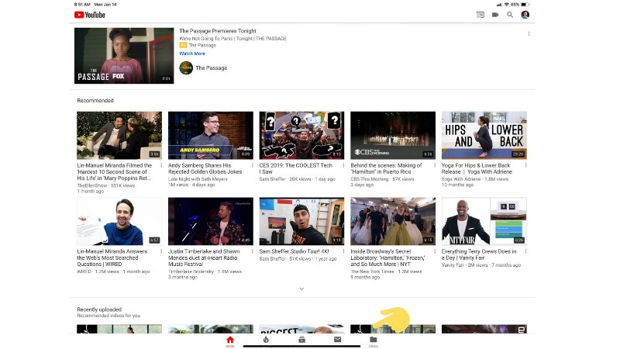This screenshot has height=349, width=620.
Task: Select the Recently uploaded heading
Action: 99,309
